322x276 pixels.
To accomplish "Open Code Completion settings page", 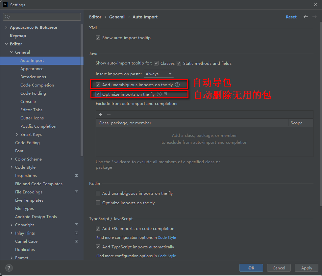I will [x=37, y=85].
